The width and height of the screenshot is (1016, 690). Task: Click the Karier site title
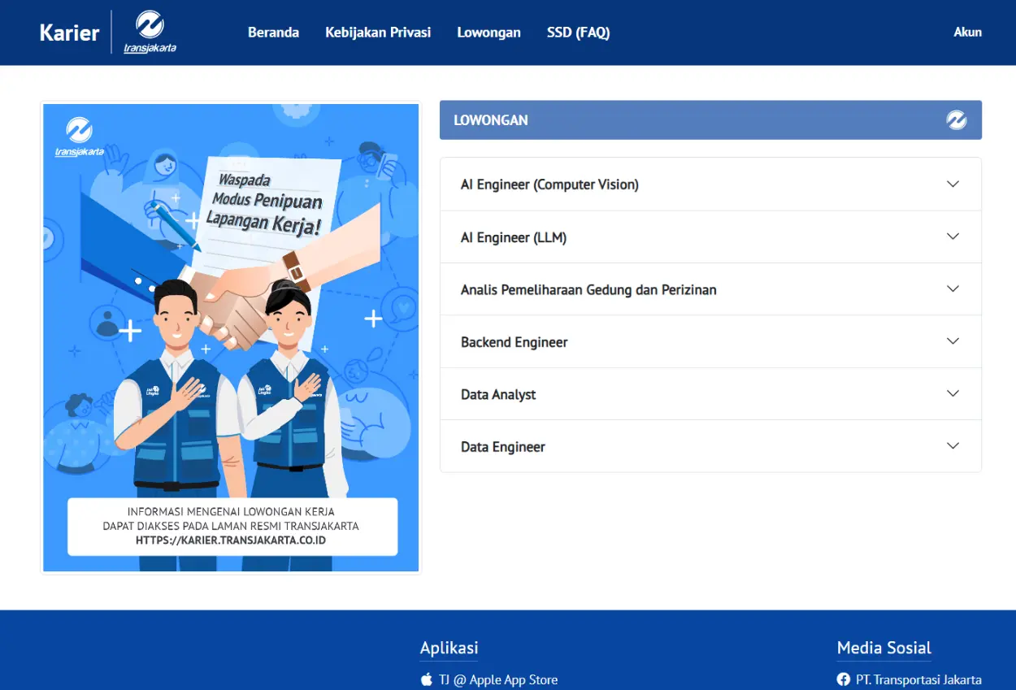pyautogui.click(x=69, y=33)
